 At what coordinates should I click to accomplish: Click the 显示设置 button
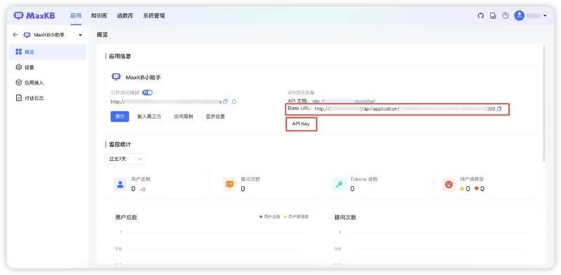coord(215,116)
